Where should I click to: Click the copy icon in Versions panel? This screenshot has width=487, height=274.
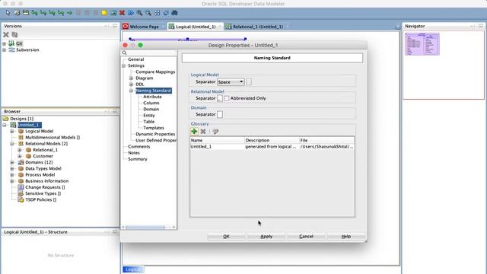tap(14, 34)
